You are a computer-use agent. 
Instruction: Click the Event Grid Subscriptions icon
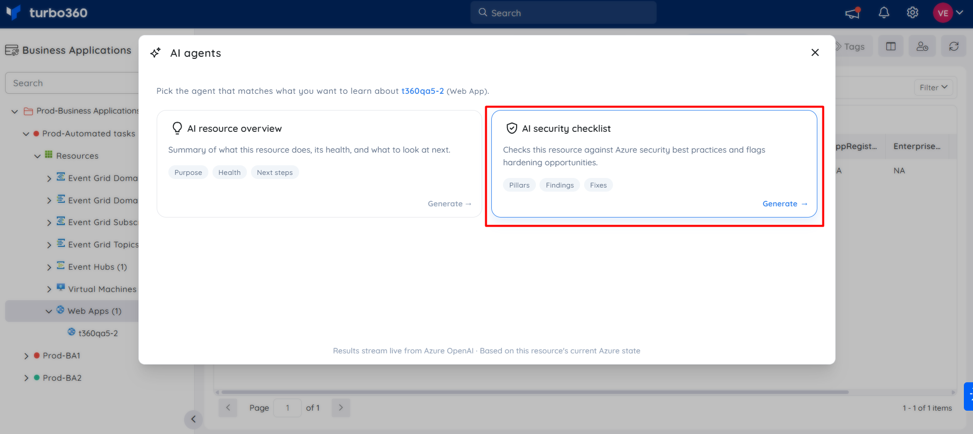point(61,221)
